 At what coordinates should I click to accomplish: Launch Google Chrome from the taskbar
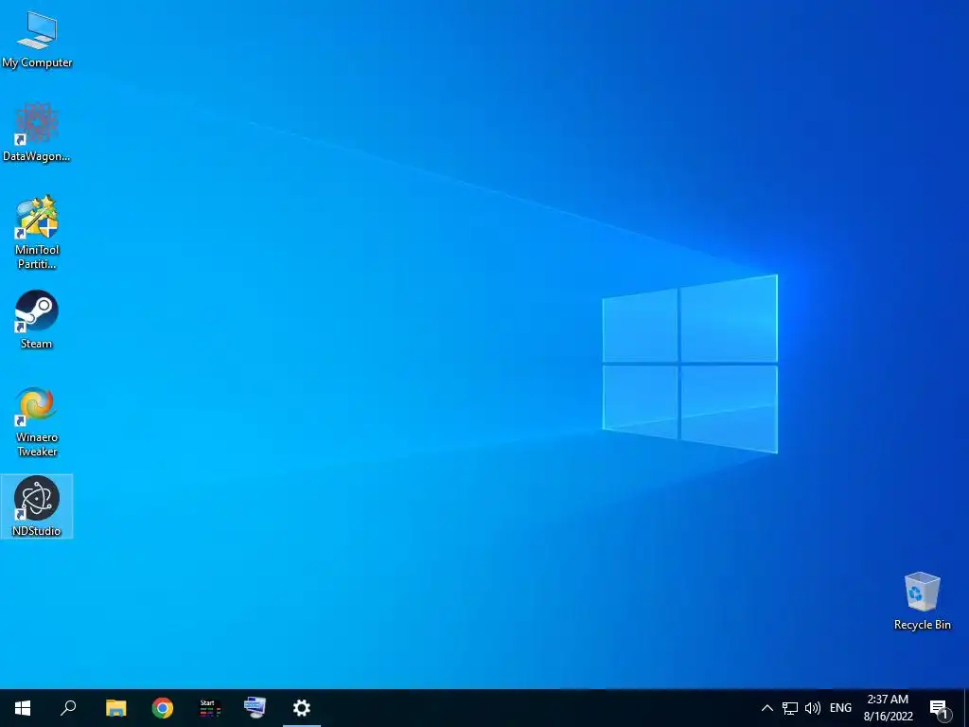point(163,708)
